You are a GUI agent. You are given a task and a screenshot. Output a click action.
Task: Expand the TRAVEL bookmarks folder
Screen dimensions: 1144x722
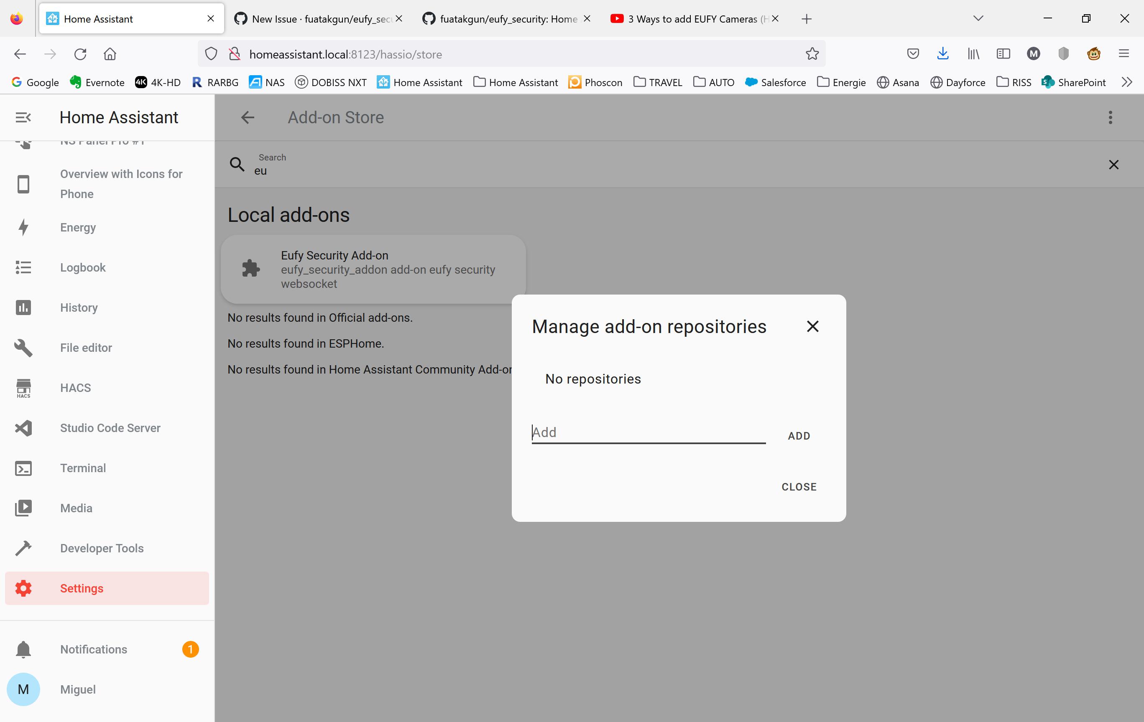tap(658, 82)
